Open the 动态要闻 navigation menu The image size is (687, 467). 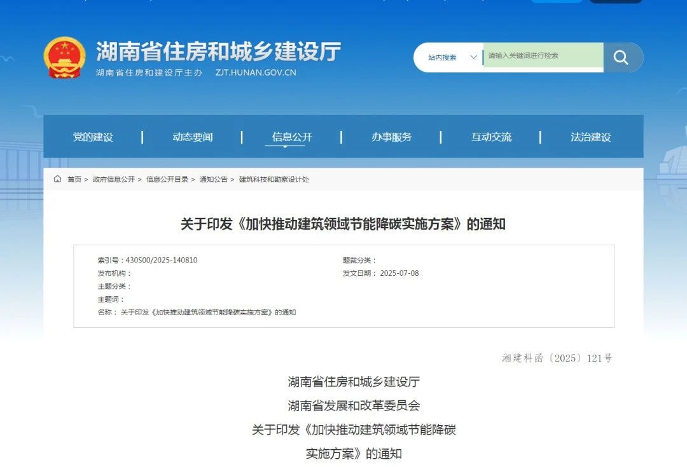(x=193, y=137)
